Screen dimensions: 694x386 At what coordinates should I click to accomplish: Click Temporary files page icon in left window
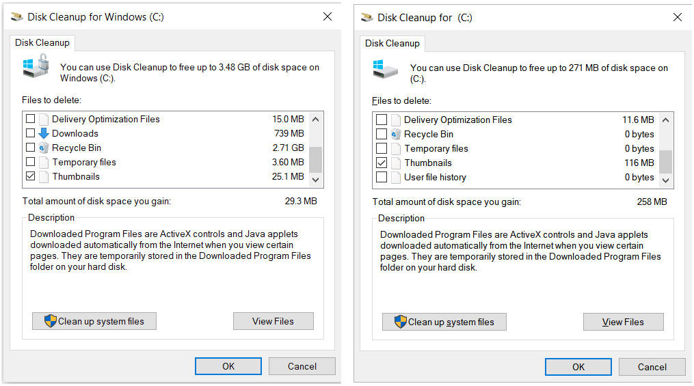click(x=43, y=162)
